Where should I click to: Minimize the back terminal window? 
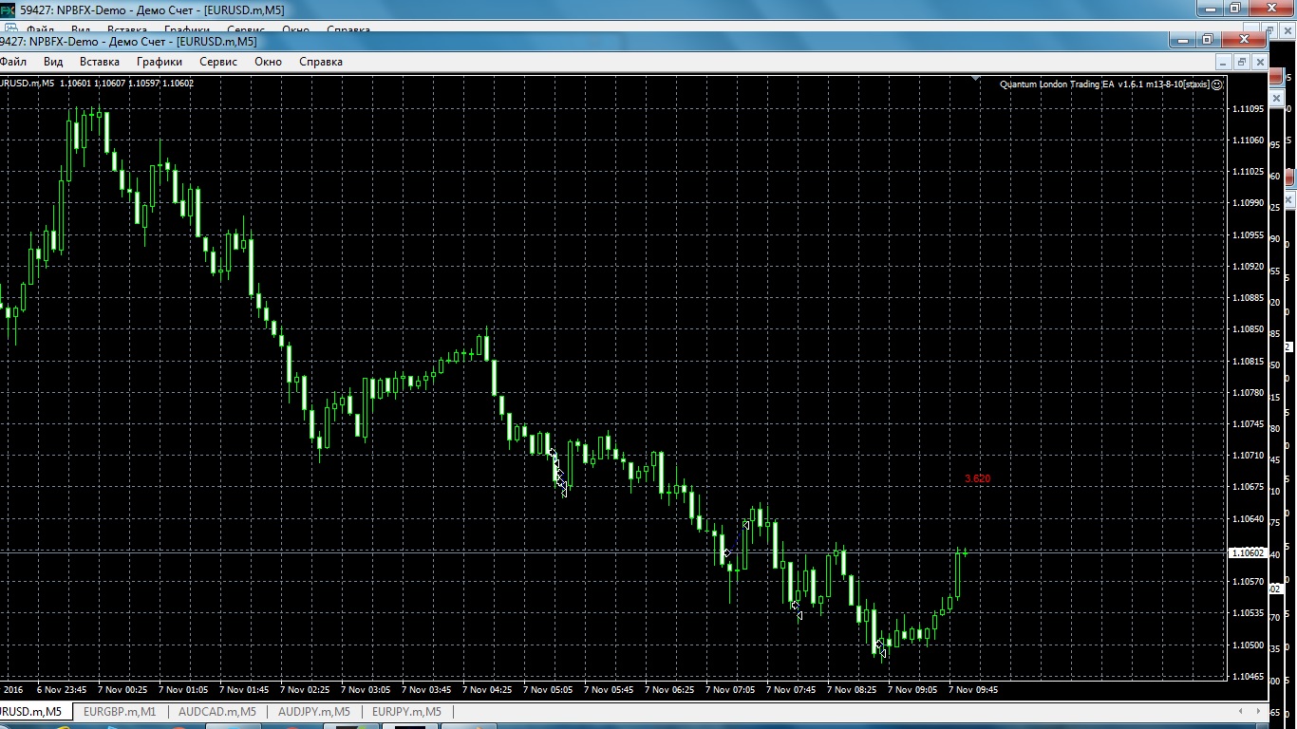tap(1209, 9)
